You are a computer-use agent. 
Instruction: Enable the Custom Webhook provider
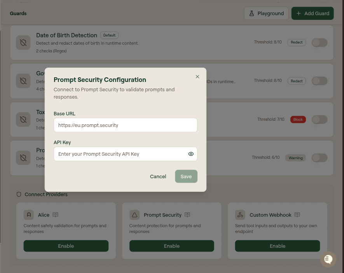(278, 246)
